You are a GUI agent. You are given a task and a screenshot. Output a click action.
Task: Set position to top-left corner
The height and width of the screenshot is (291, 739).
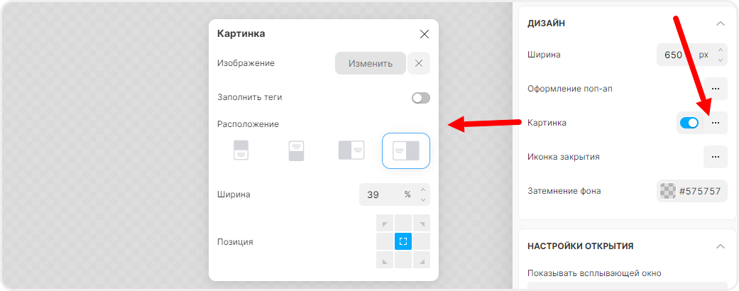(x=385, y=223)
